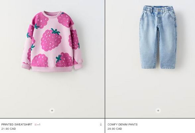The width and height of the screenshot is (195, 133).
Task: View the pink raspberry sweatshirt photo
Action: point(52,42)
